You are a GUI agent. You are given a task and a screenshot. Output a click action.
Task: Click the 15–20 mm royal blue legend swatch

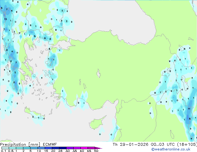tap(48, 148)
